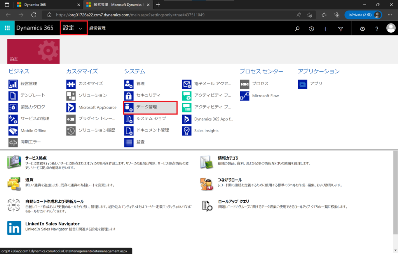Click the プロセス arrow icon
The image size is (398, 254).
[244, 84]
